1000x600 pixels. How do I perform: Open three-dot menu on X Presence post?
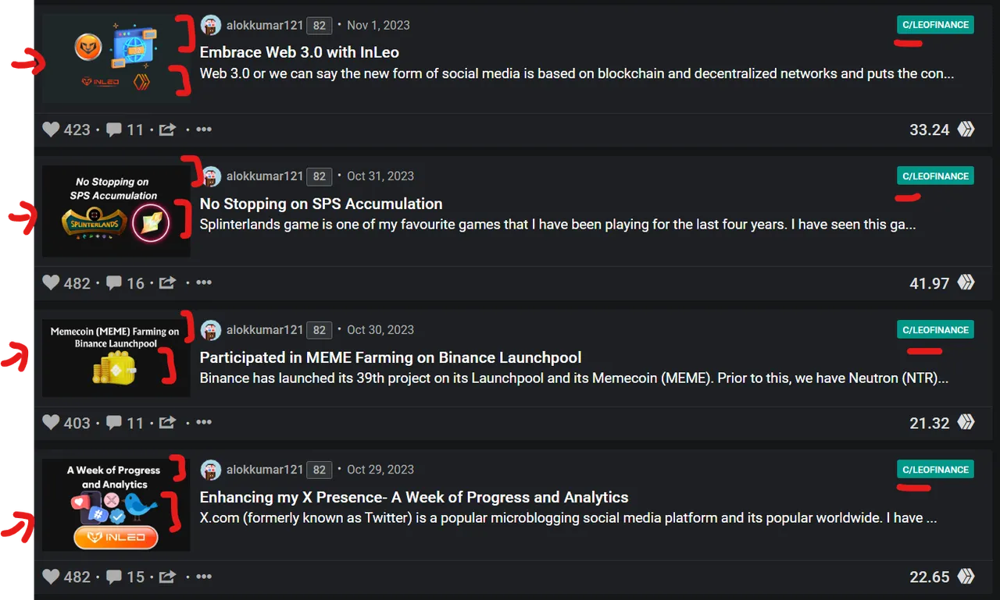(x=204, y=577)
